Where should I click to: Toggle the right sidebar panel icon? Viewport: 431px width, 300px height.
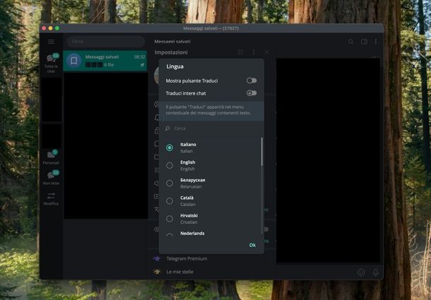pos(364,42)
